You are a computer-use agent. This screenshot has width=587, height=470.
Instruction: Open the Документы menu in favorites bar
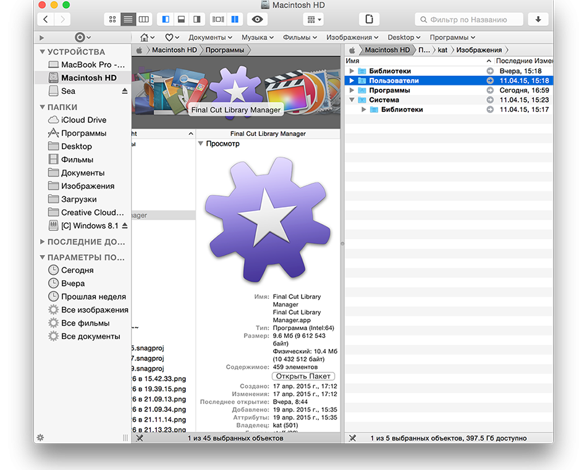(x=210, y=38)
